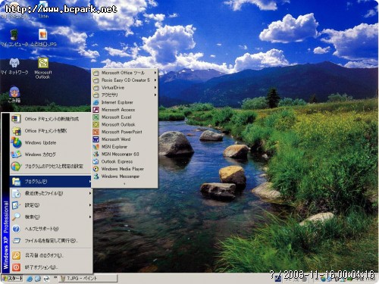This screenshot has width=379, height=284.
Task: Launch MSN Messenger 6.0
Action: 124,154
